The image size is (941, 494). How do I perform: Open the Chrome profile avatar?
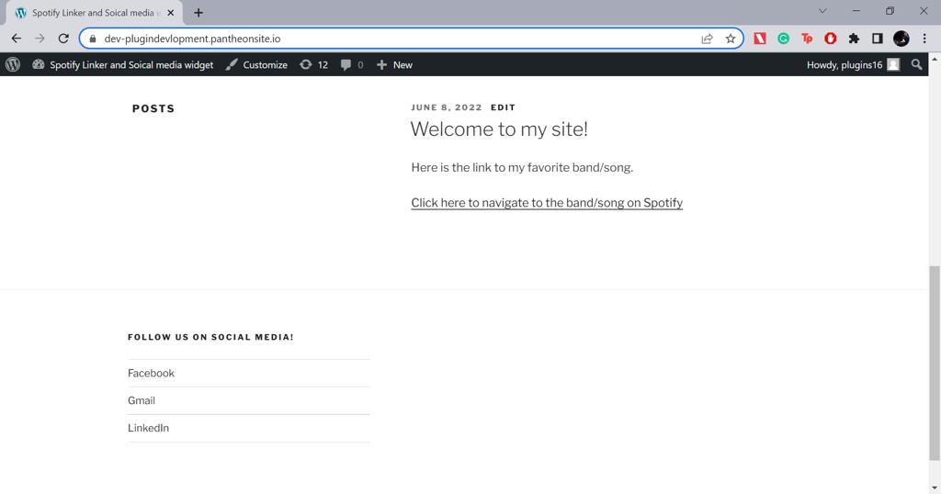point(901,39)
